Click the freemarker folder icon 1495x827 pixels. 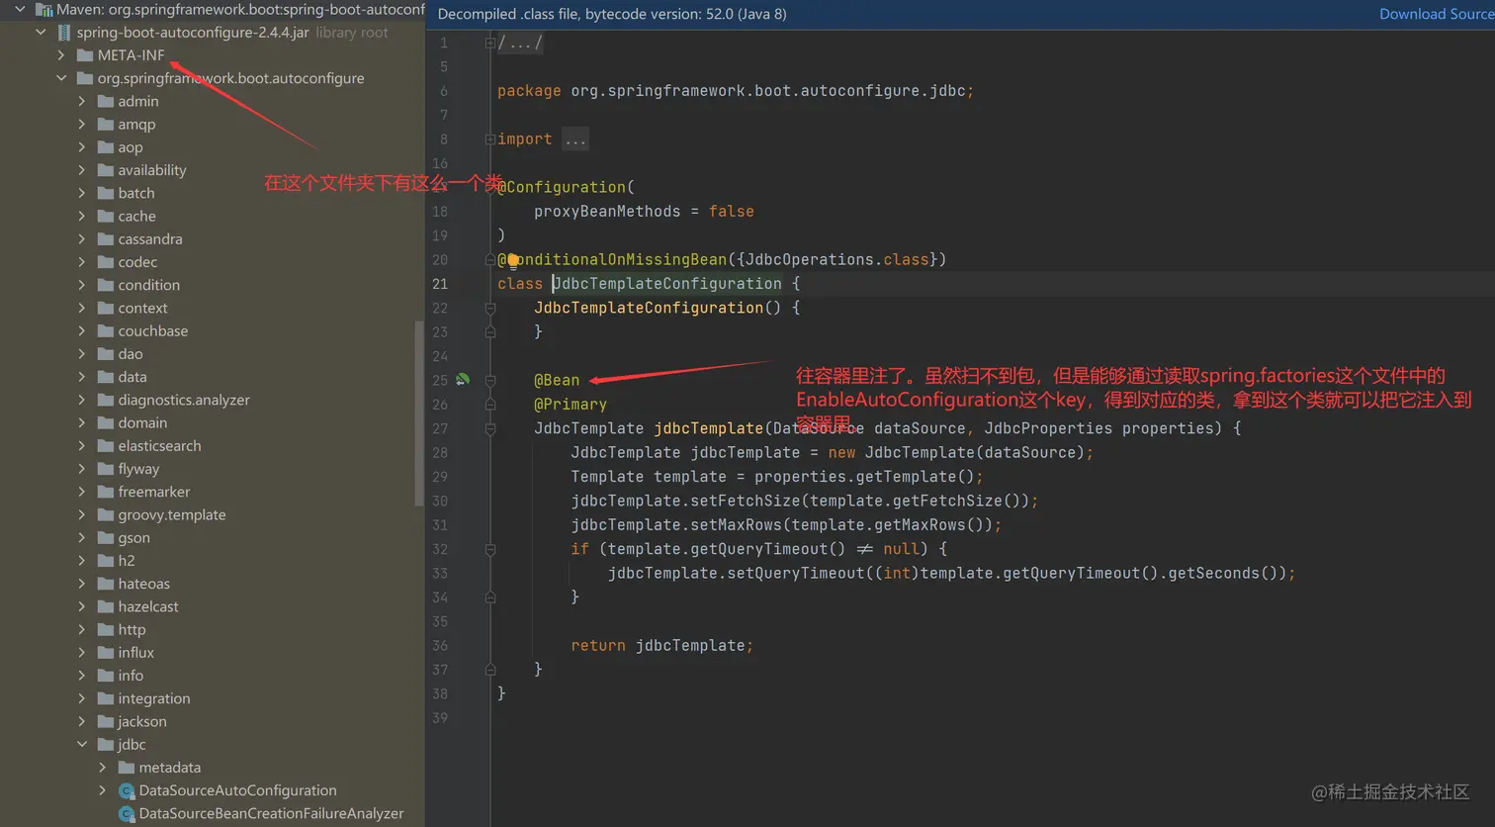(106, 492)
